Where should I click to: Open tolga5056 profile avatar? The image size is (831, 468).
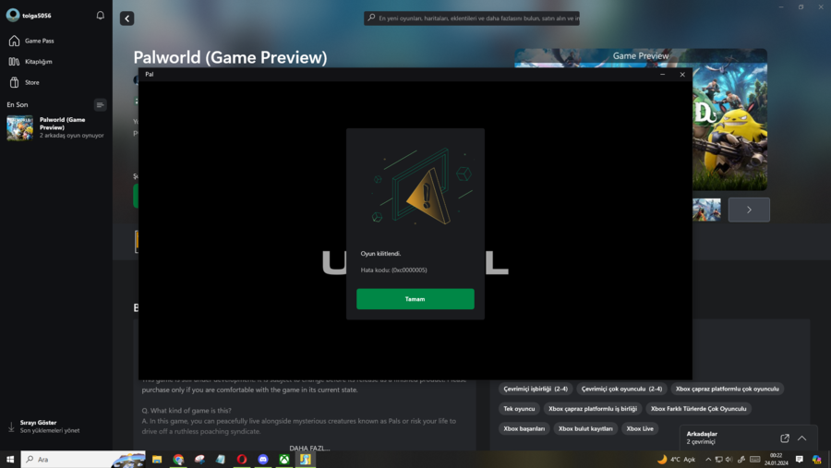(x=13, y=16)
